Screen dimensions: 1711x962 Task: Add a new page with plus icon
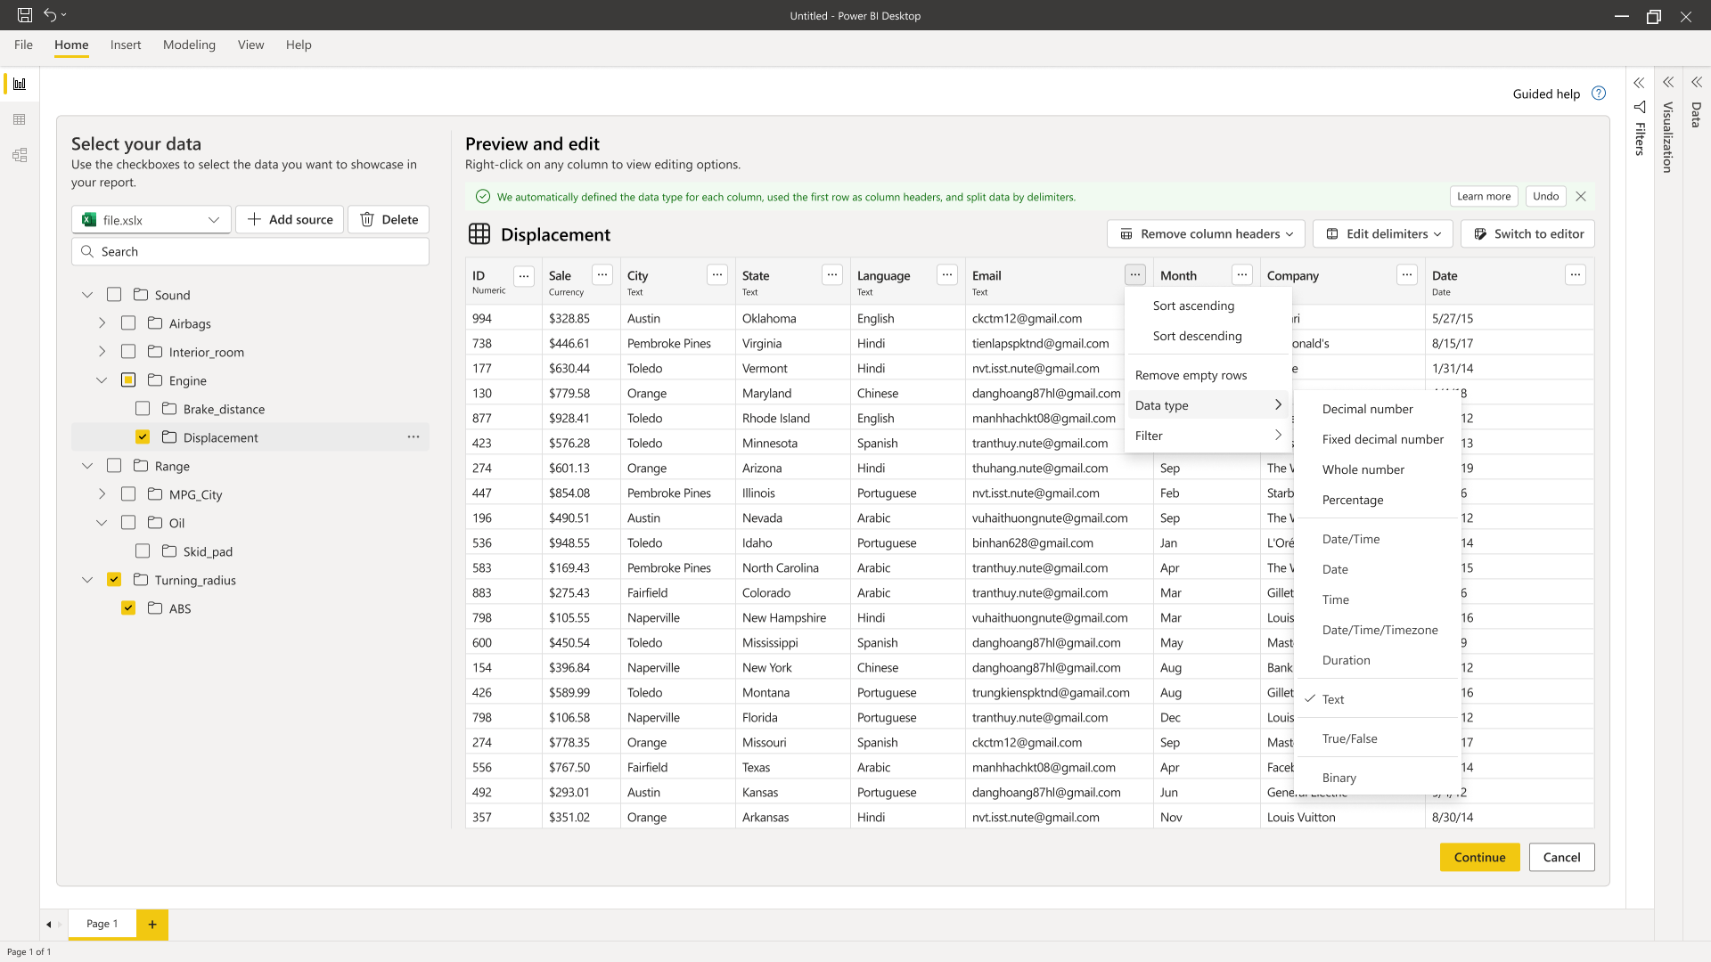tap(152, 925)
